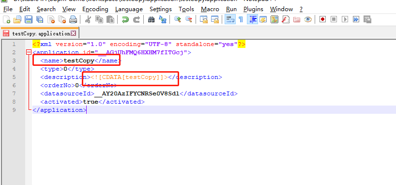Open the User Defined Language dialog icon
Viewport: 396px width, 185px height.
(x=263, y=19)
